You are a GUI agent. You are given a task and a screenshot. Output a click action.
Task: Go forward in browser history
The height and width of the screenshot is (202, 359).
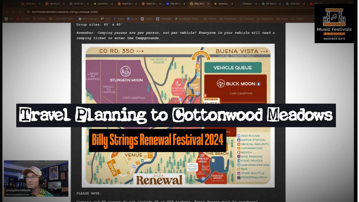pos(14,12)
